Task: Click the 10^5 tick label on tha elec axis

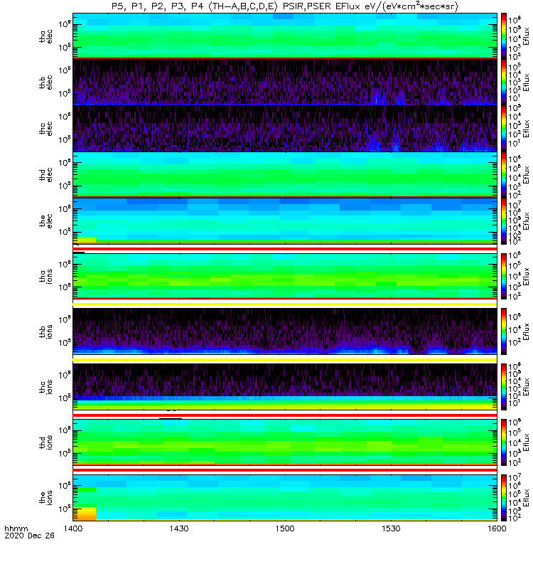Action: point(65,47)
